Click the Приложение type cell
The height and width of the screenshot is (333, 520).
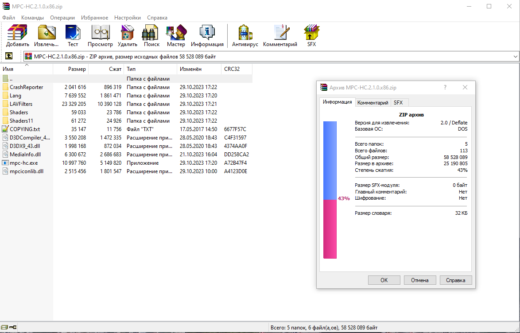point(143,163)
